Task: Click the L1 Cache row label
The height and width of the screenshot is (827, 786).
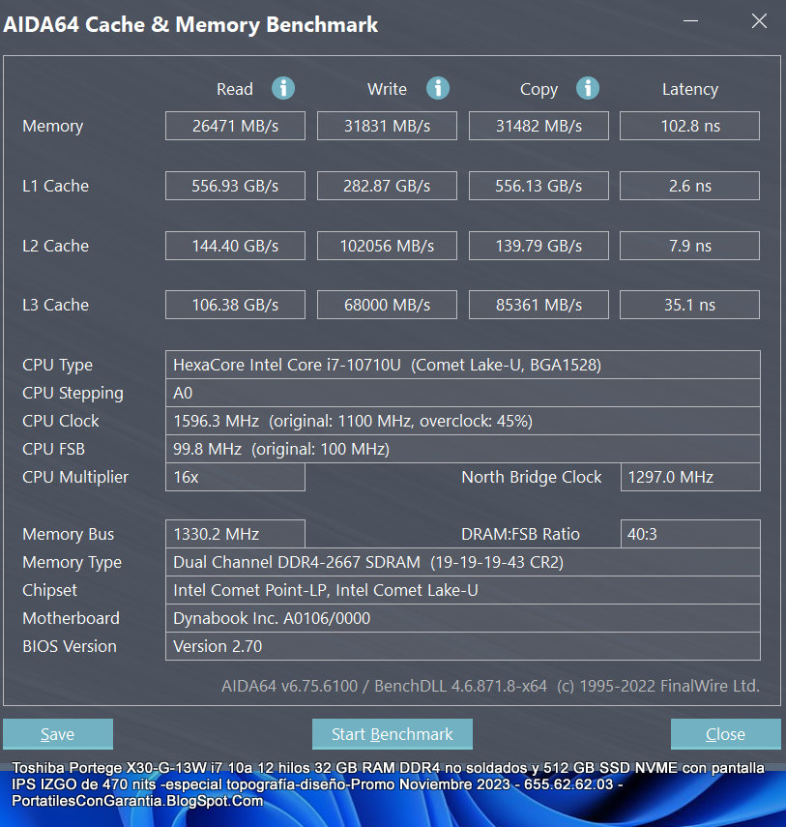Action: (x=55, y=186)
